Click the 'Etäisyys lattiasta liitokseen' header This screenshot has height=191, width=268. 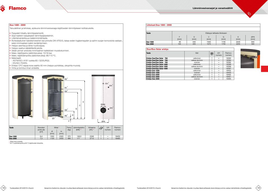216,33
